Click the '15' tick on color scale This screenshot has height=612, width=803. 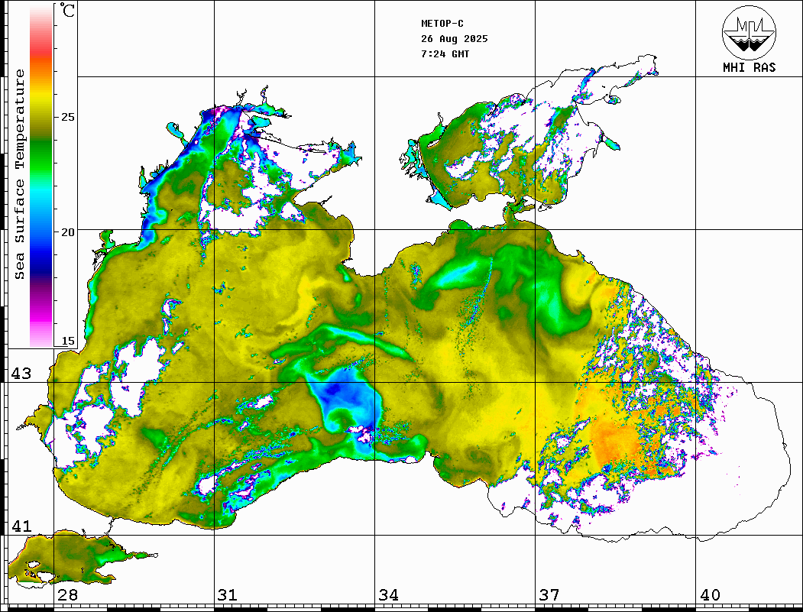point(67,341)
